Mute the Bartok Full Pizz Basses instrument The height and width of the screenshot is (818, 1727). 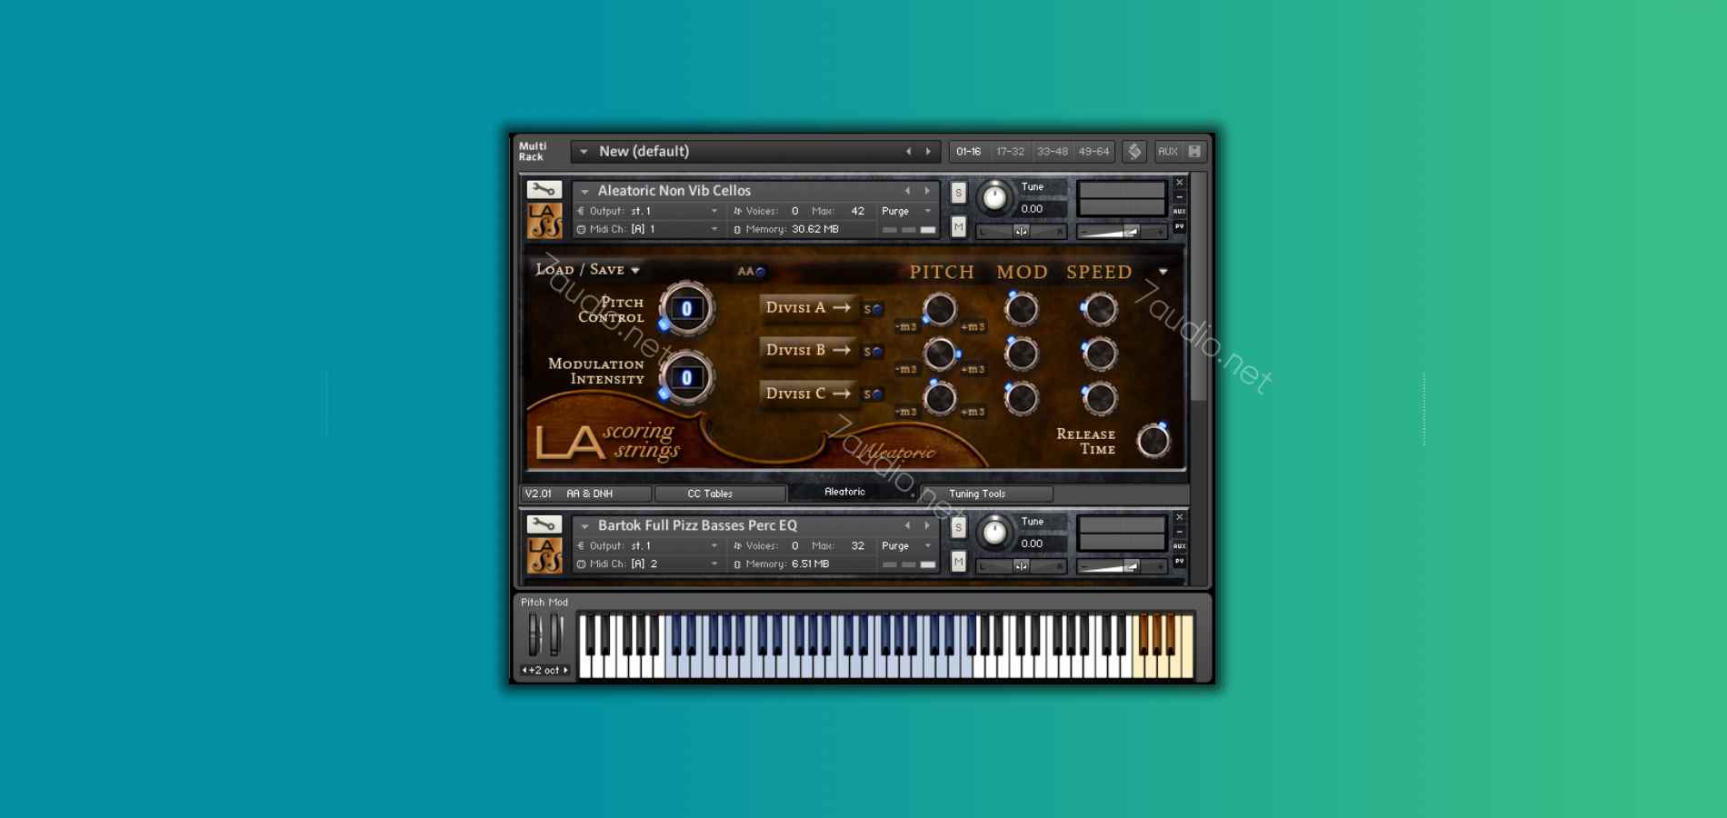tap(958, 562)
